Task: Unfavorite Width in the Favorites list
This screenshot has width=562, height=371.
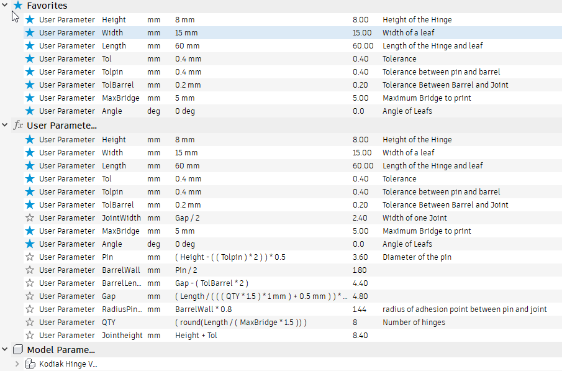Action: (x=30, y=33)
